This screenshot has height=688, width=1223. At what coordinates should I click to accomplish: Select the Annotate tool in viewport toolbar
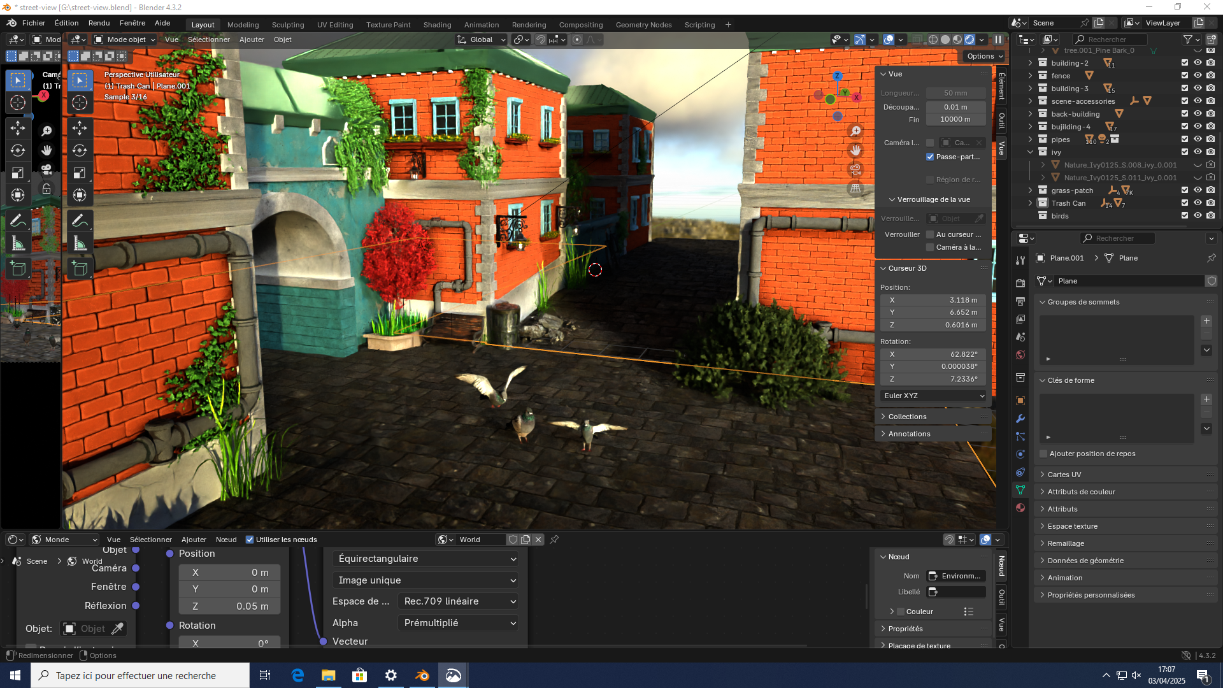[80, 220]
